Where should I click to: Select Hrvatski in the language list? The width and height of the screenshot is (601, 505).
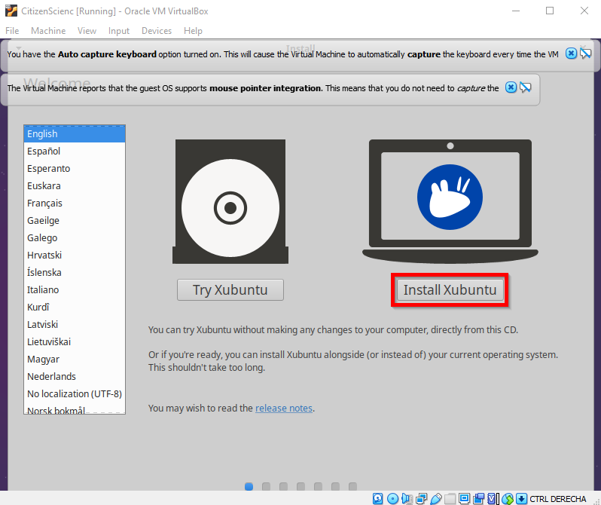pos(75,256)
